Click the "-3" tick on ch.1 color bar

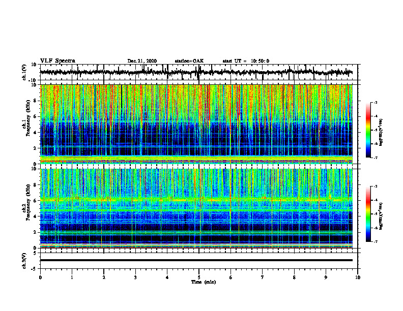pos(376,102)
